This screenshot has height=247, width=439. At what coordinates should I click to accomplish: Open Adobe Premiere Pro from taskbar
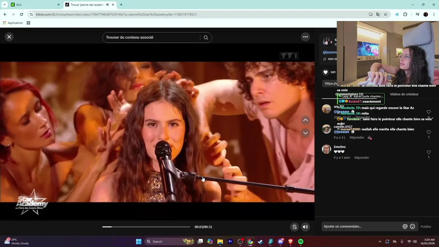[x=230, y=242]
